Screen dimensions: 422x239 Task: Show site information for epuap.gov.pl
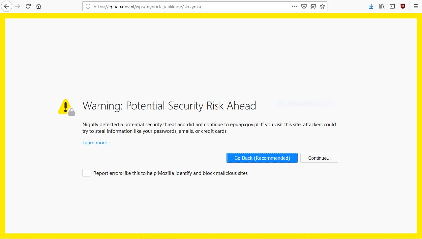click(88, 6)
